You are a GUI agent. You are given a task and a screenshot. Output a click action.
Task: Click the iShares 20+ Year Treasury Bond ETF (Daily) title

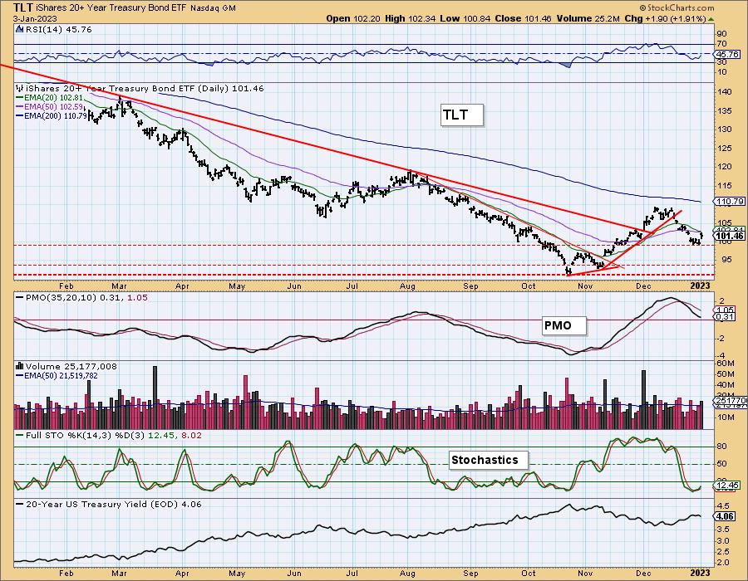(145, 88)
